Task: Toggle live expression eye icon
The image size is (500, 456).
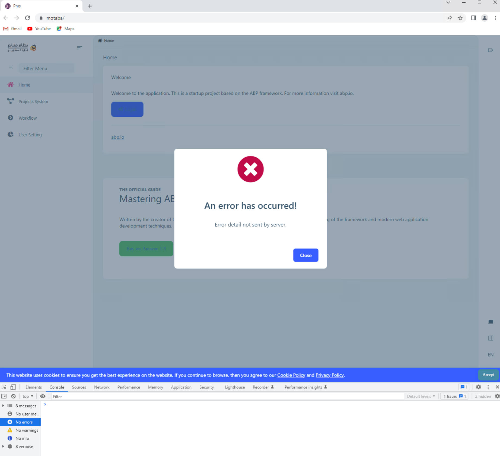Action: (x=43, y=396)
